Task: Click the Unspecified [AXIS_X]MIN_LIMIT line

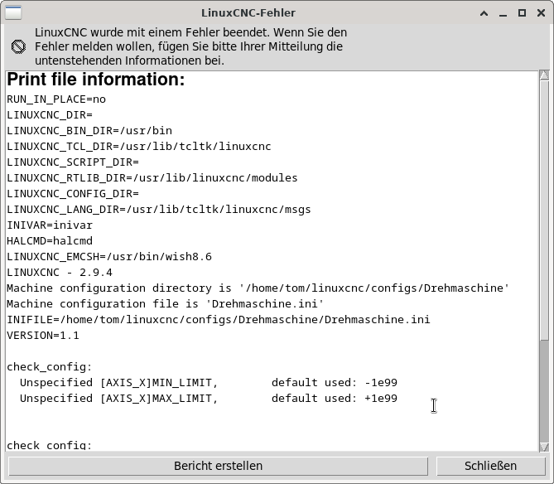Action: pyautogui.click(x=209, y=383)
